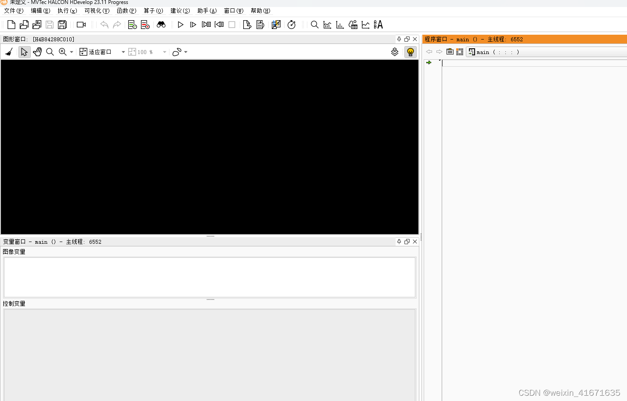
Task: Click inside the 图像变量 list area
Action: [209, 277]
